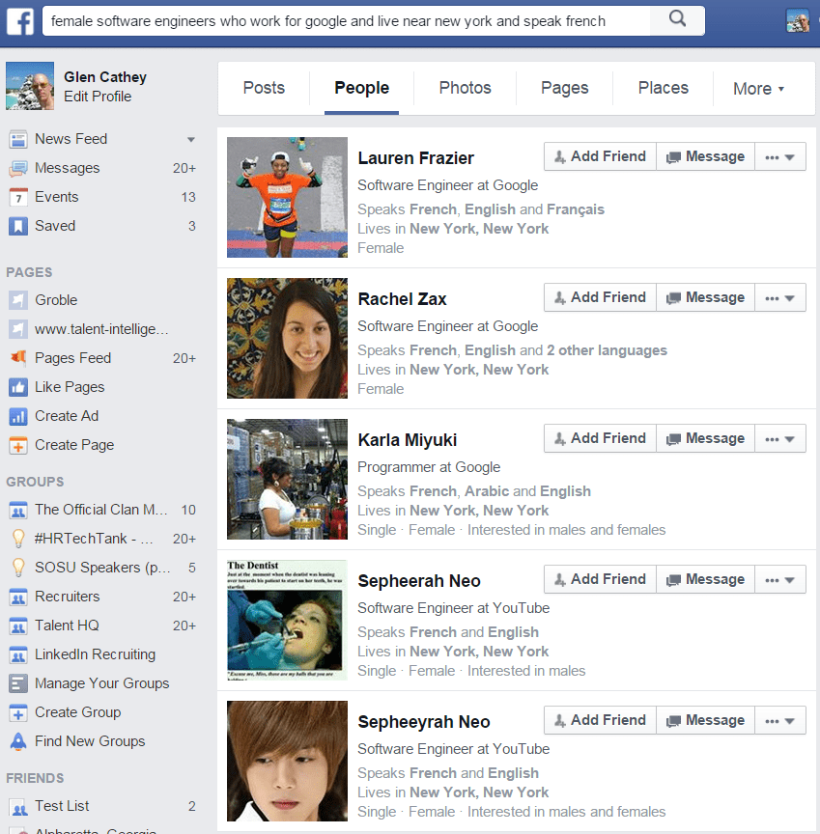Open the ellipsis dropdown next to Lauren Frazier
Screen dimensions: 820x834
(779, 155)
